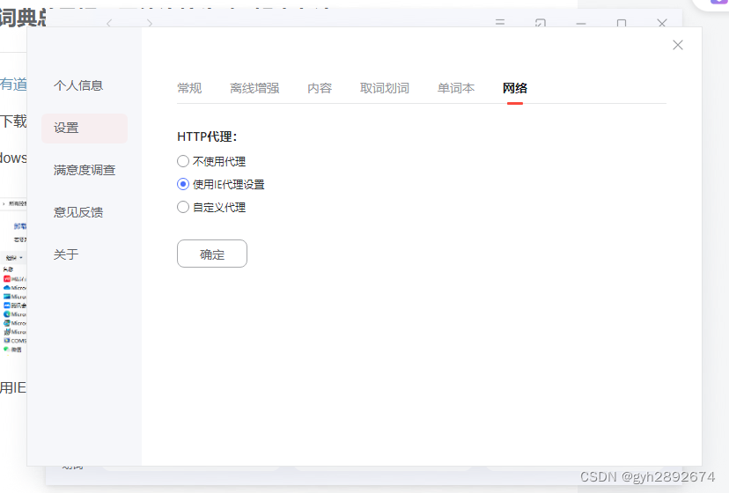Select the 网络 tab
The height and width of the screenshot is (493, 729).
(x=515, y=88)
